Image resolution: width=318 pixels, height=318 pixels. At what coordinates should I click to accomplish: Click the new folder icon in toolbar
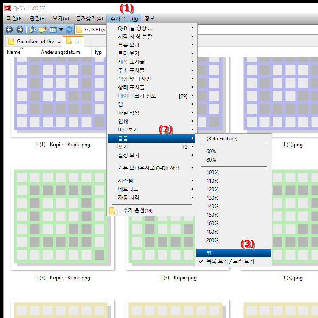(x=42, y=30)
